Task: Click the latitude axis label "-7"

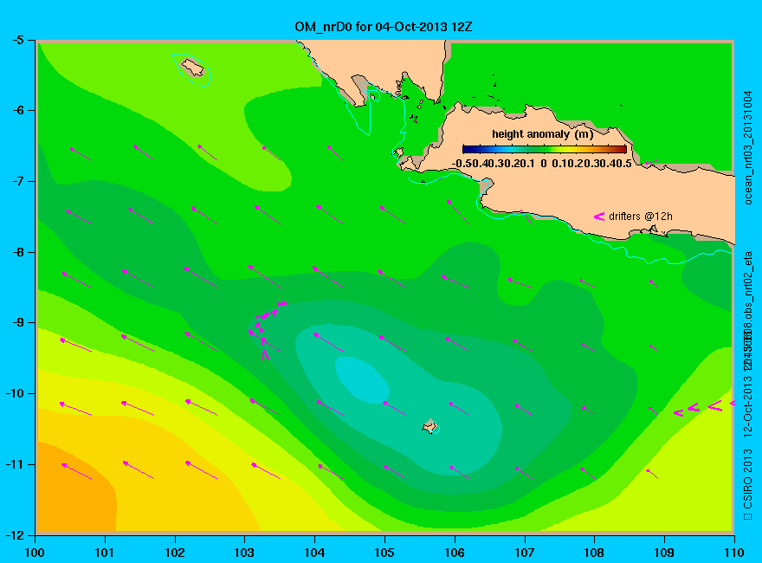Action: 17,181
